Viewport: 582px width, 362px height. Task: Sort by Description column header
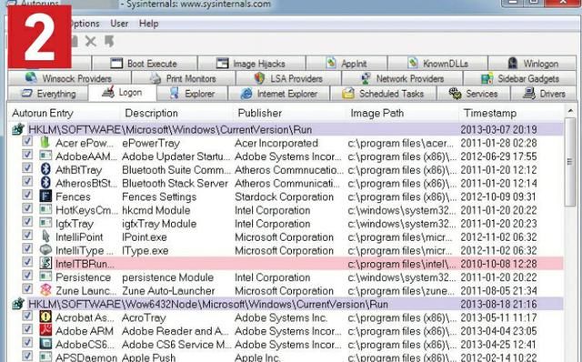177,113
